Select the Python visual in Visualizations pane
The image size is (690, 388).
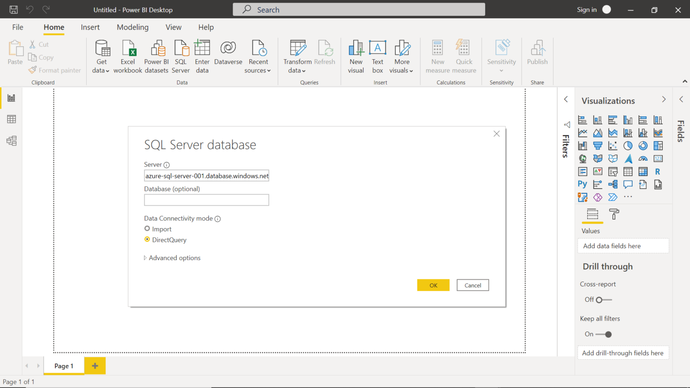coord(582,184)
